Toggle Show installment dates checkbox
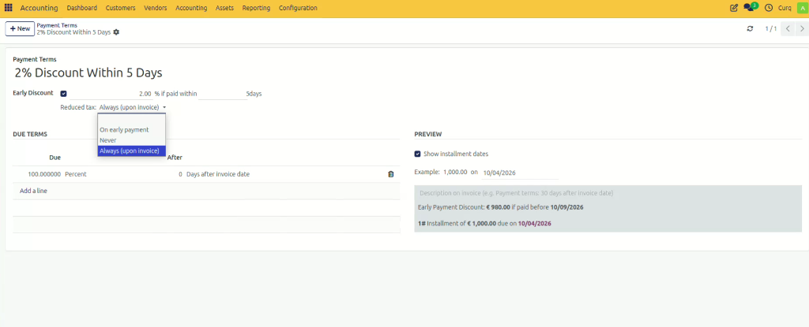 (417, 154)
